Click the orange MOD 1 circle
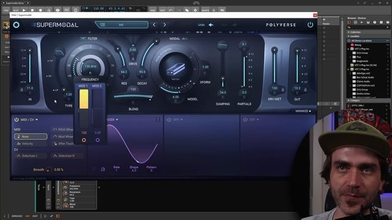Viewport: 392px width, 220px height. 84,140
